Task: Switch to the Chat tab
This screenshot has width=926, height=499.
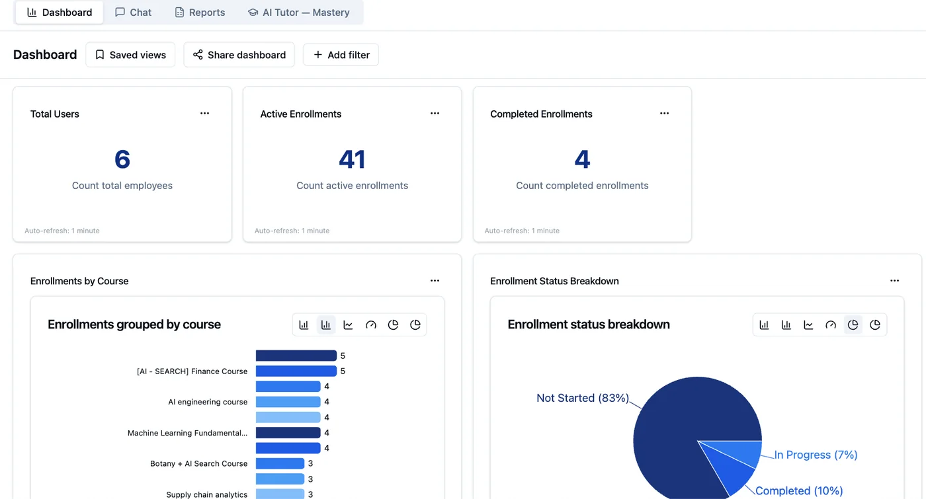Action: 133,13
